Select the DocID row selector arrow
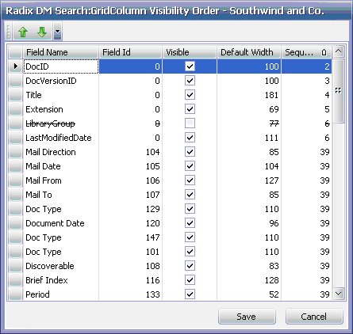 click(x=15, y=66)
